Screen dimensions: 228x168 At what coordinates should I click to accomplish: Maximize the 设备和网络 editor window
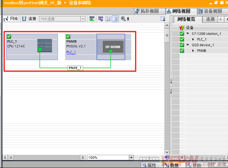click(222, 3)
